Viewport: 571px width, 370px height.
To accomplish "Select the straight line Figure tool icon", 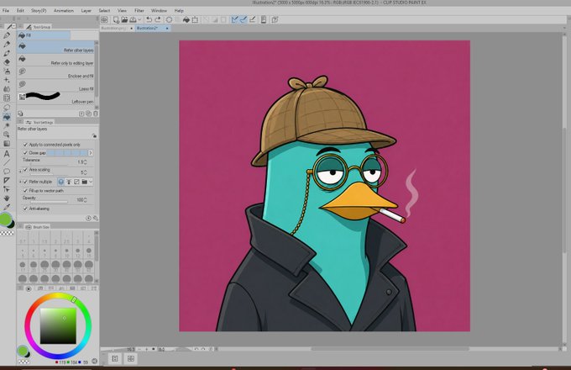I will coord(7,162).
